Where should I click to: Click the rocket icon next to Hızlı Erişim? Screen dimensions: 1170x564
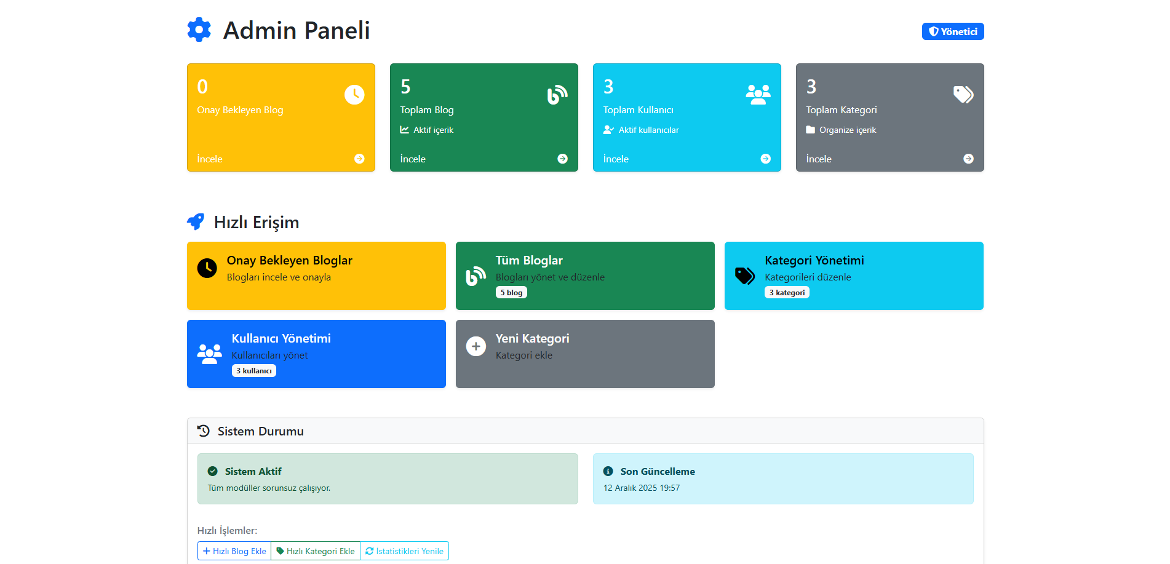(x=196, y=222)
